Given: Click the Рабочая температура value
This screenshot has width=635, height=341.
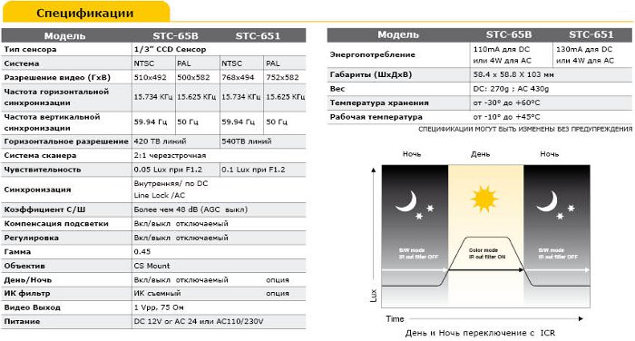Looking at the screenshot, I should [506, 117].
